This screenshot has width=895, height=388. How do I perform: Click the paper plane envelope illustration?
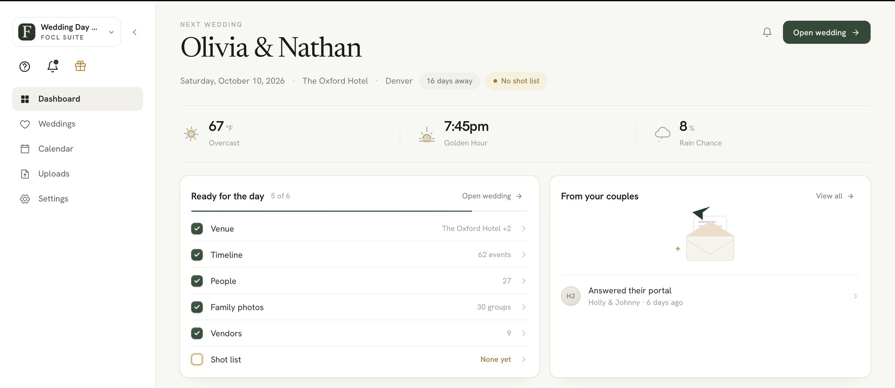click(x=706, y=234)
